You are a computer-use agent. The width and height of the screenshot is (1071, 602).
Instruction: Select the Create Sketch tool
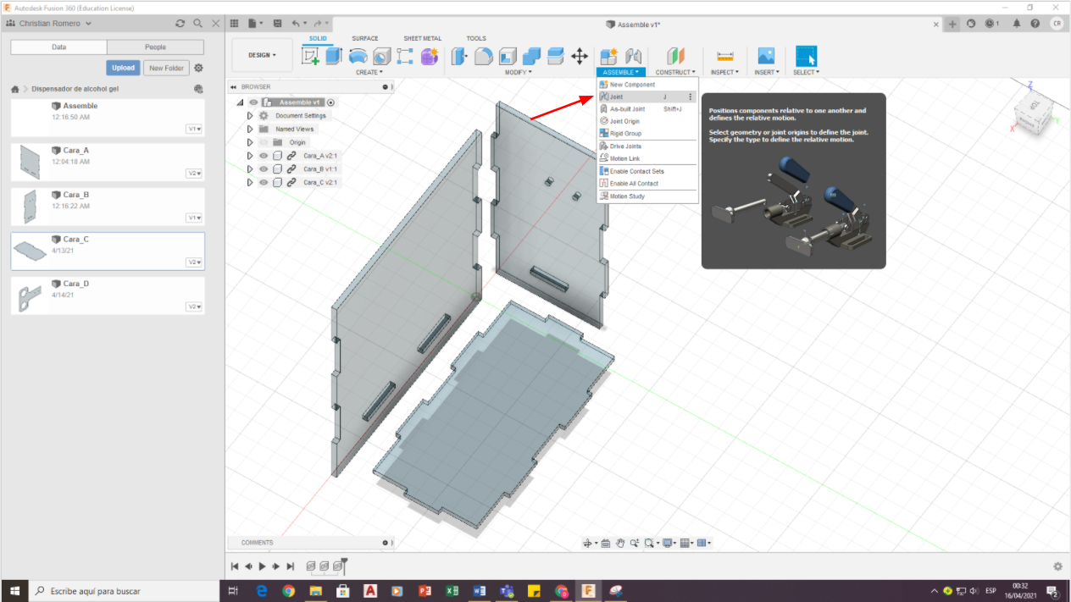[311, 56]
